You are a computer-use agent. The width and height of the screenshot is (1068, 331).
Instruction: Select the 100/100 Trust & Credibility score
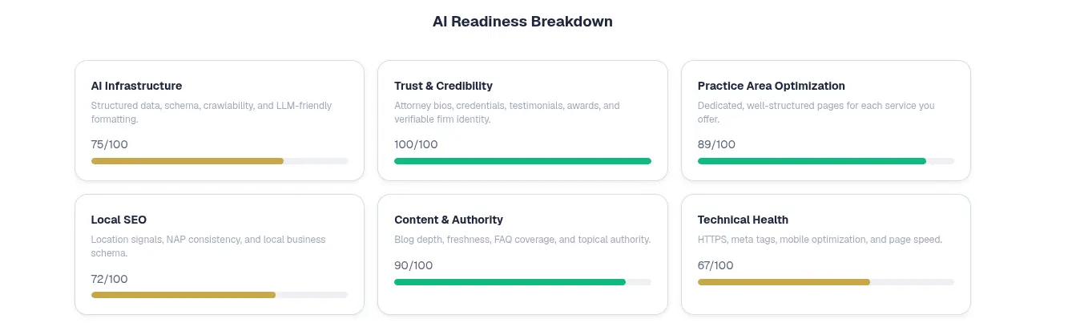(416, 144)
